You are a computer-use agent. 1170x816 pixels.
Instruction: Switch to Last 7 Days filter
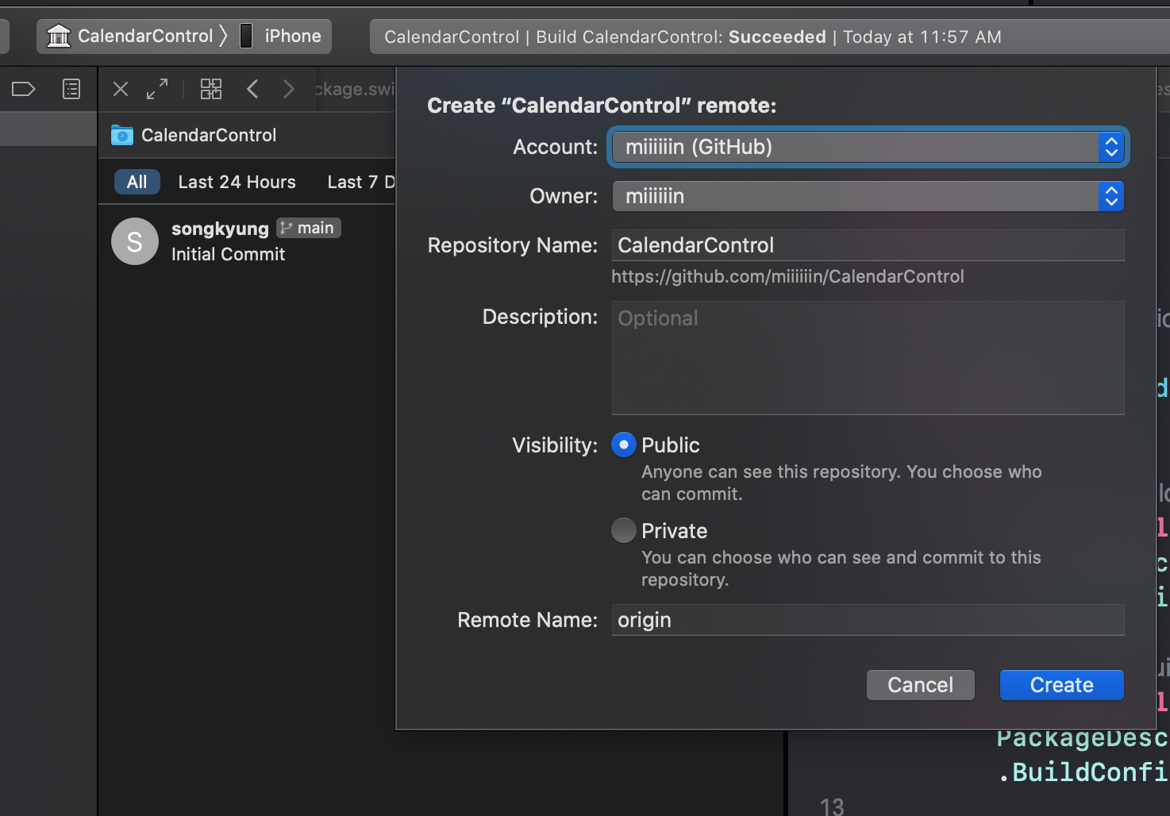[361, 182]
